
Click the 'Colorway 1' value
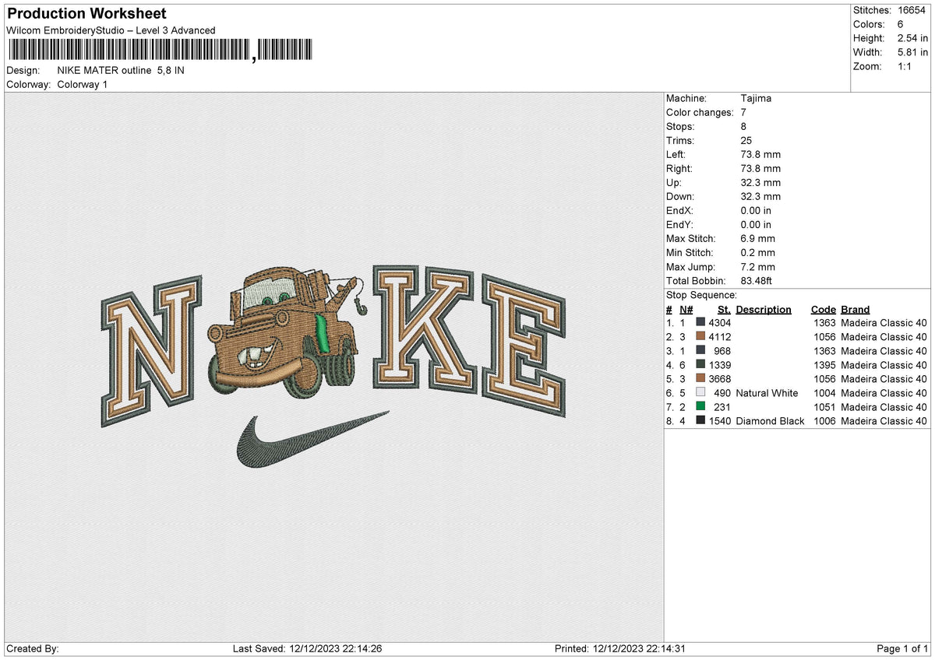(83, 84)
